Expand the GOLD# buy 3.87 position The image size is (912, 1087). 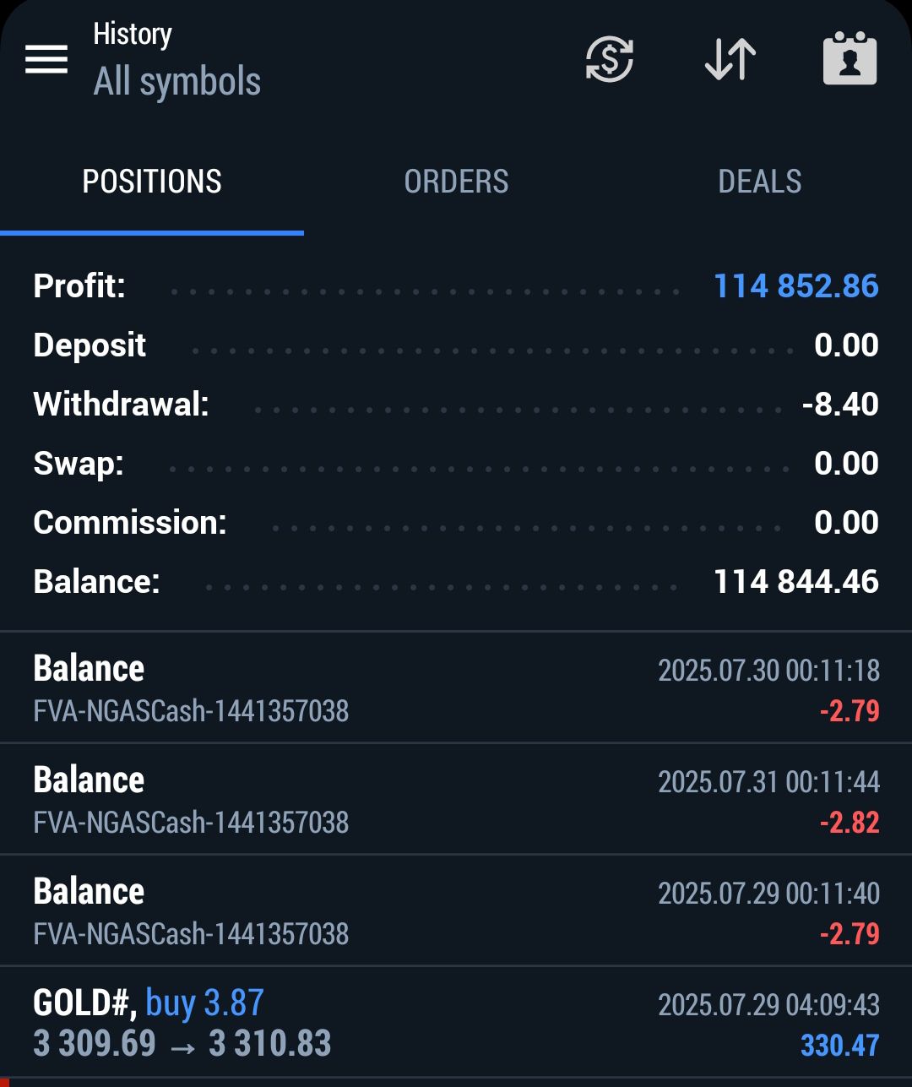tap(456, 1022)
